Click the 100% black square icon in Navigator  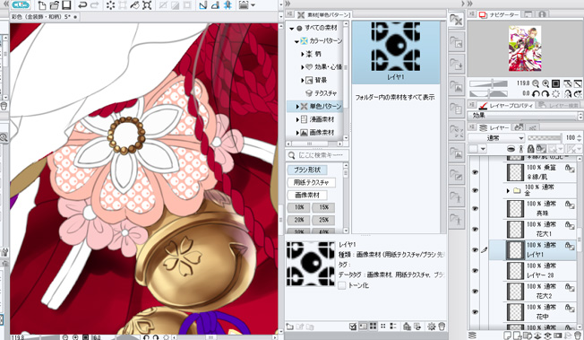(555, 83)
